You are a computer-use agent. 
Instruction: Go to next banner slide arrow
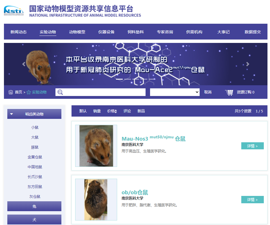[x=247, y=64]
